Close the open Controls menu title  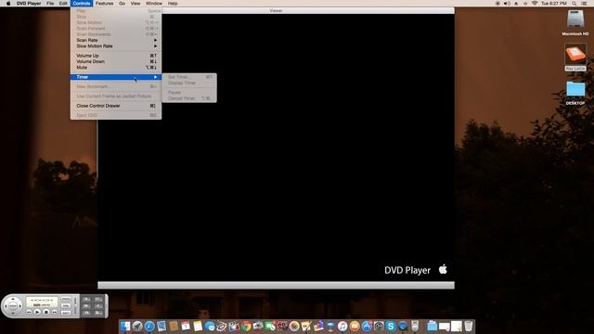pos(82,4)
